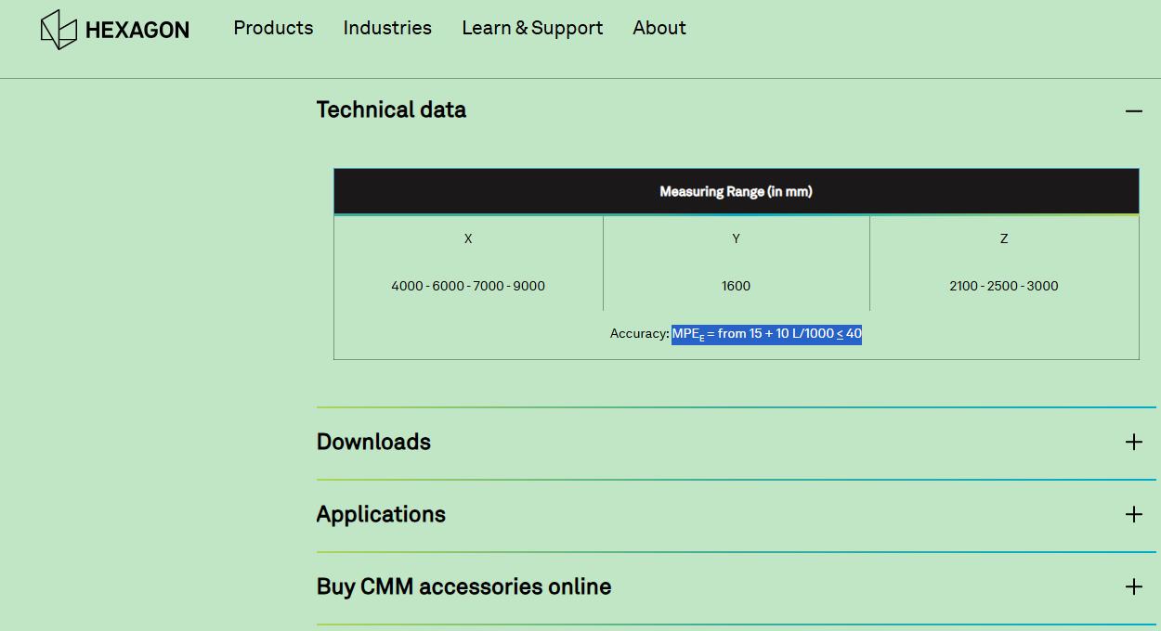The image size is (1161, 631).
Task: Open the Learn & Support menu
Action: [532, 28]
